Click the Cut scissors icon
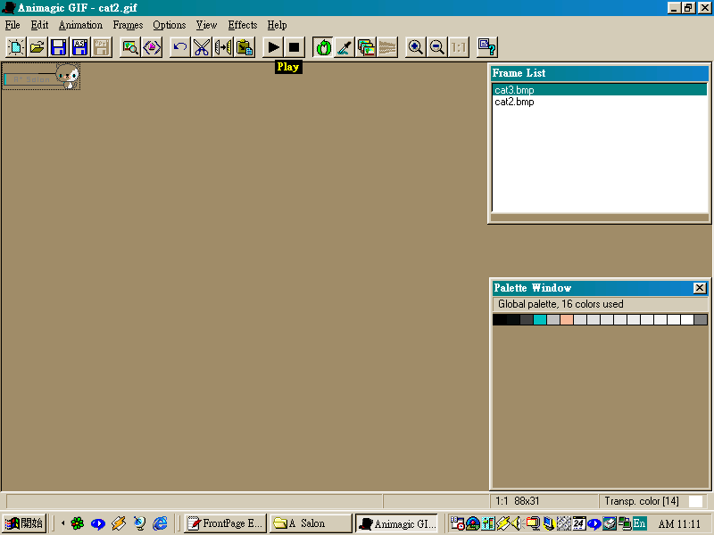This screenshot has width=714, height=535. coord(202,47)
